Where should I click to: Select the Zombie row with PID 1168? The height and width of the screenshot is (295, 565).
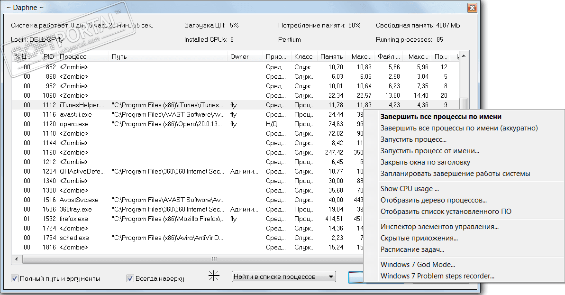pos(187,152)
